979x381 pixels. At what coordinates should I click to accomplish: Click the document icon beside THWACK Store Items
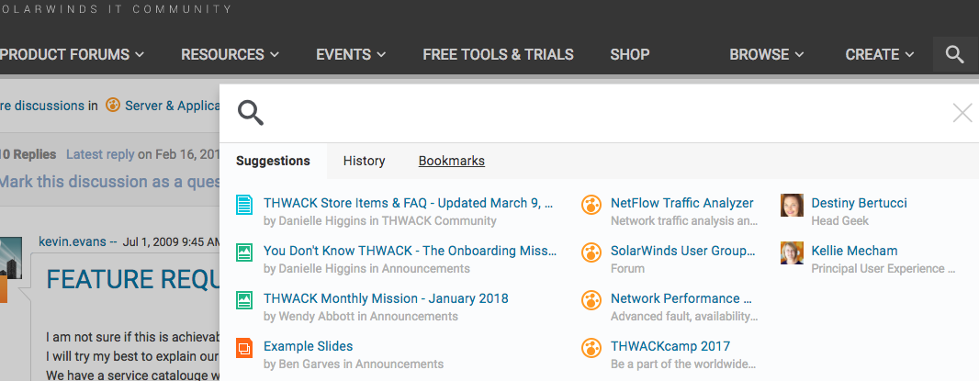click(244, 204)
